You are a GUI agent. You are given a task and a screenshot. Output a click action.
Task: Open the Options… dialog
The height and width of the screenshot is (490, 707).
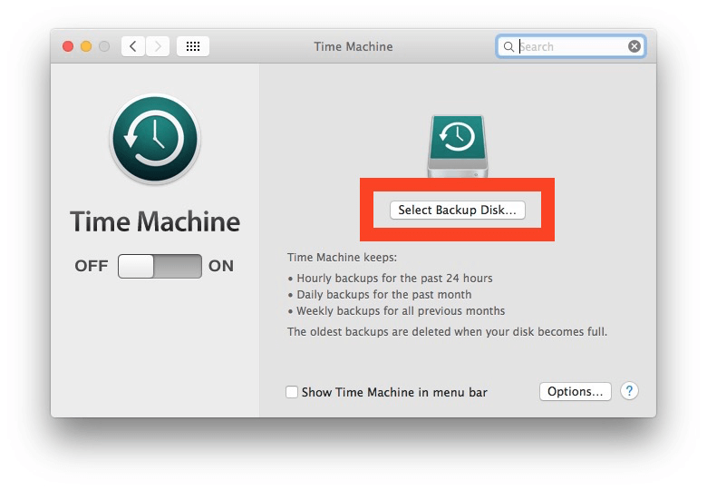576,391
